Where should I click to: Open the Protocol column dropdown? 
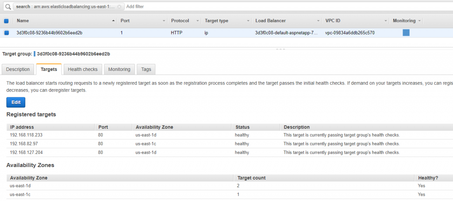click(x=198, y=21)
